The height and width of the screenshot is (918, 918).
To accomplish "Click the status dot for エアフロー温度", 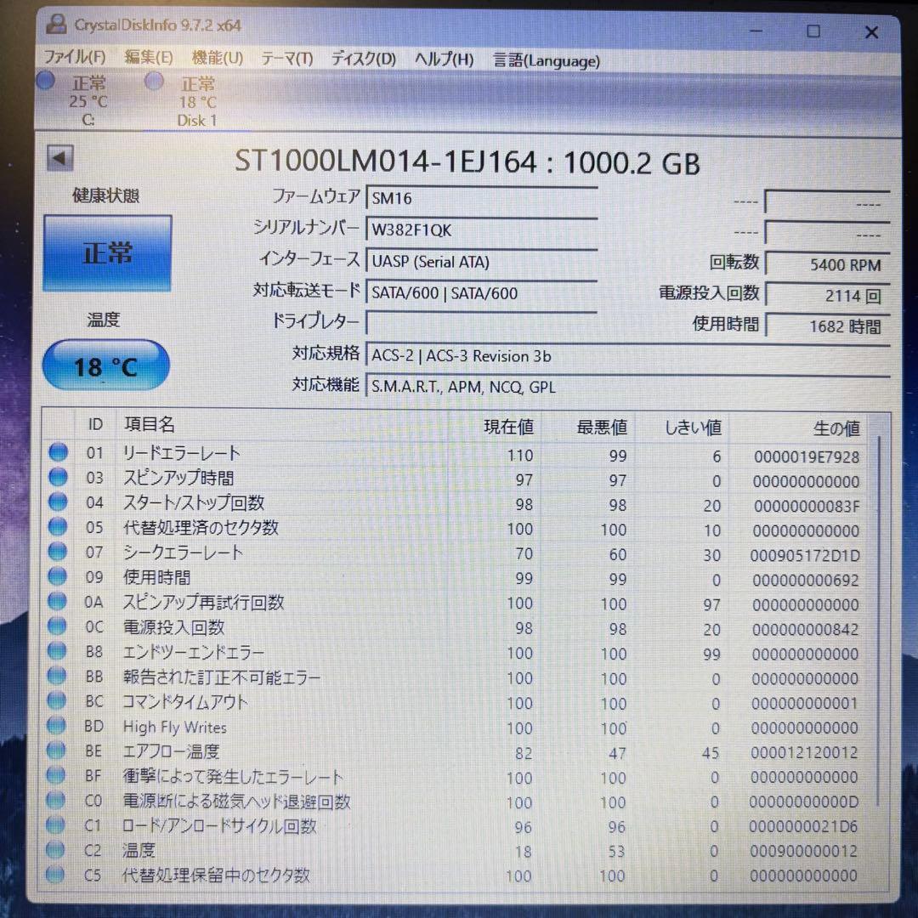I will 56,750.
